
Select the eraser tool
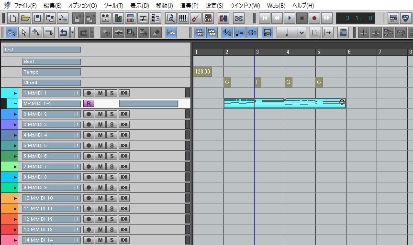tap(156, 33)
